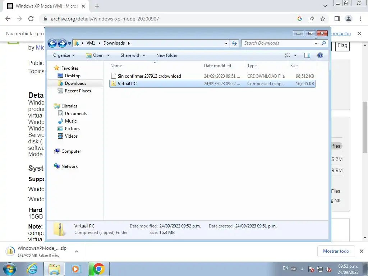Click the Chrome taskbar icon
368x276 pixels.
pos(98,269)
